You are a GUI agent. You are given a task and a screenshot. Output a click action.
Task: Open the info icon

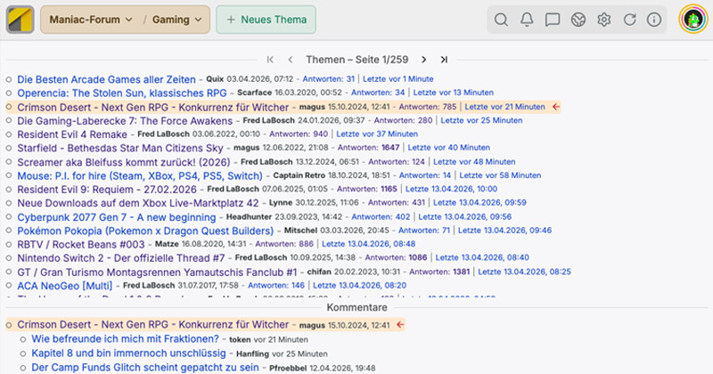pyautogui.click(x=654, y=20)
